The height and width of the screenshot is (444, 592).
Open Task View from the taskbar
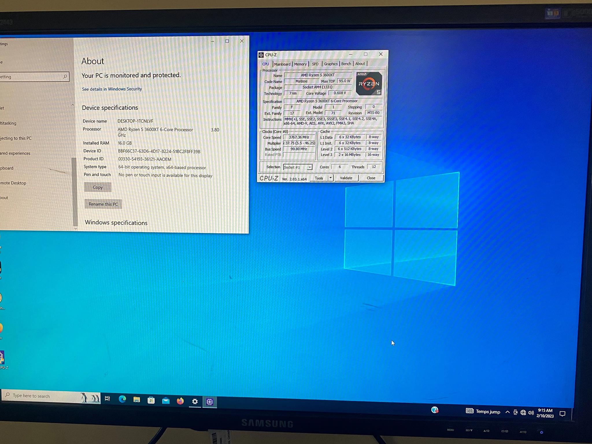pos(107,399)
